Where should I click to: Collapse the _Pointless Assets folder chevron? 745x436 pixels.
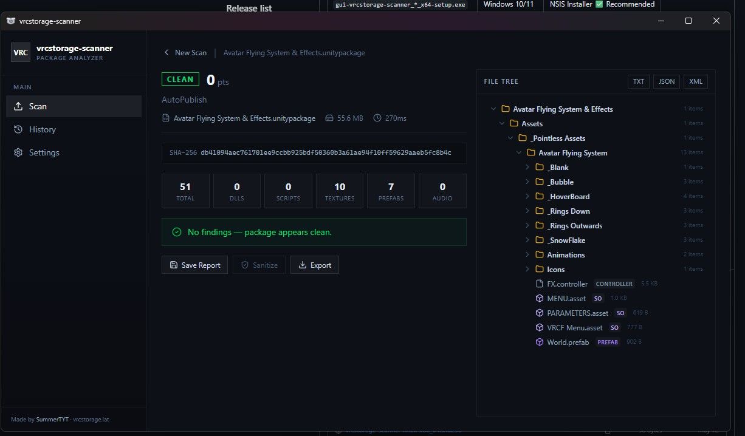tap(510, 138)
